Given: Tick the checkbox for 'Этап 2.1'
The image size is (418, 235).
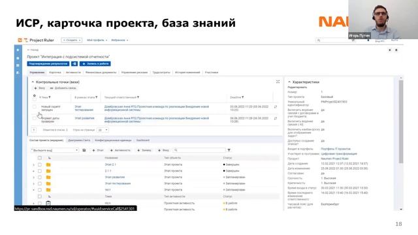Looking at the screenshot, I should (x=40, y=164).
